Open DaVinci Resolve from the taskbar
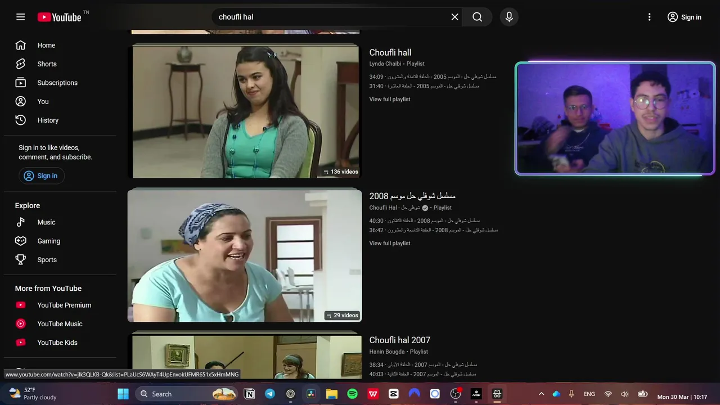Screen dimensions: 720x405 tap(311, 394)
